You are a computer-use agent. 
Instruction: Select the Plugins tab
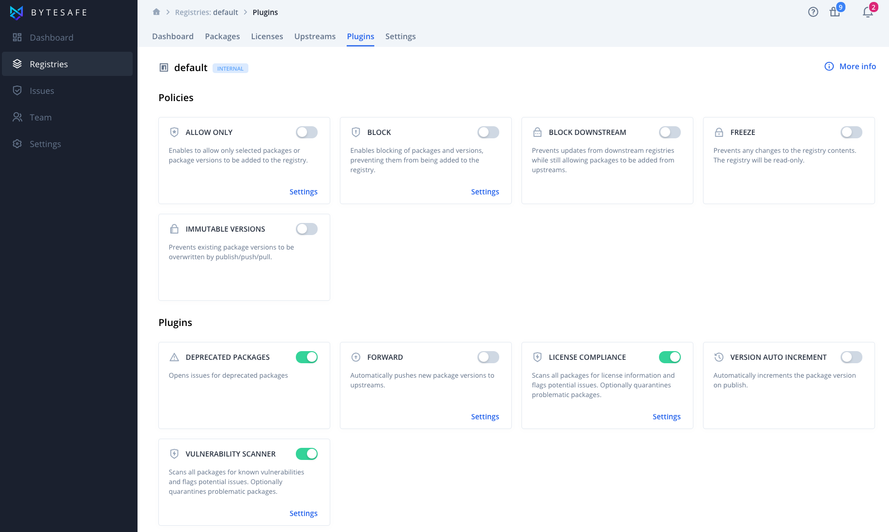[x=360, y=36]
